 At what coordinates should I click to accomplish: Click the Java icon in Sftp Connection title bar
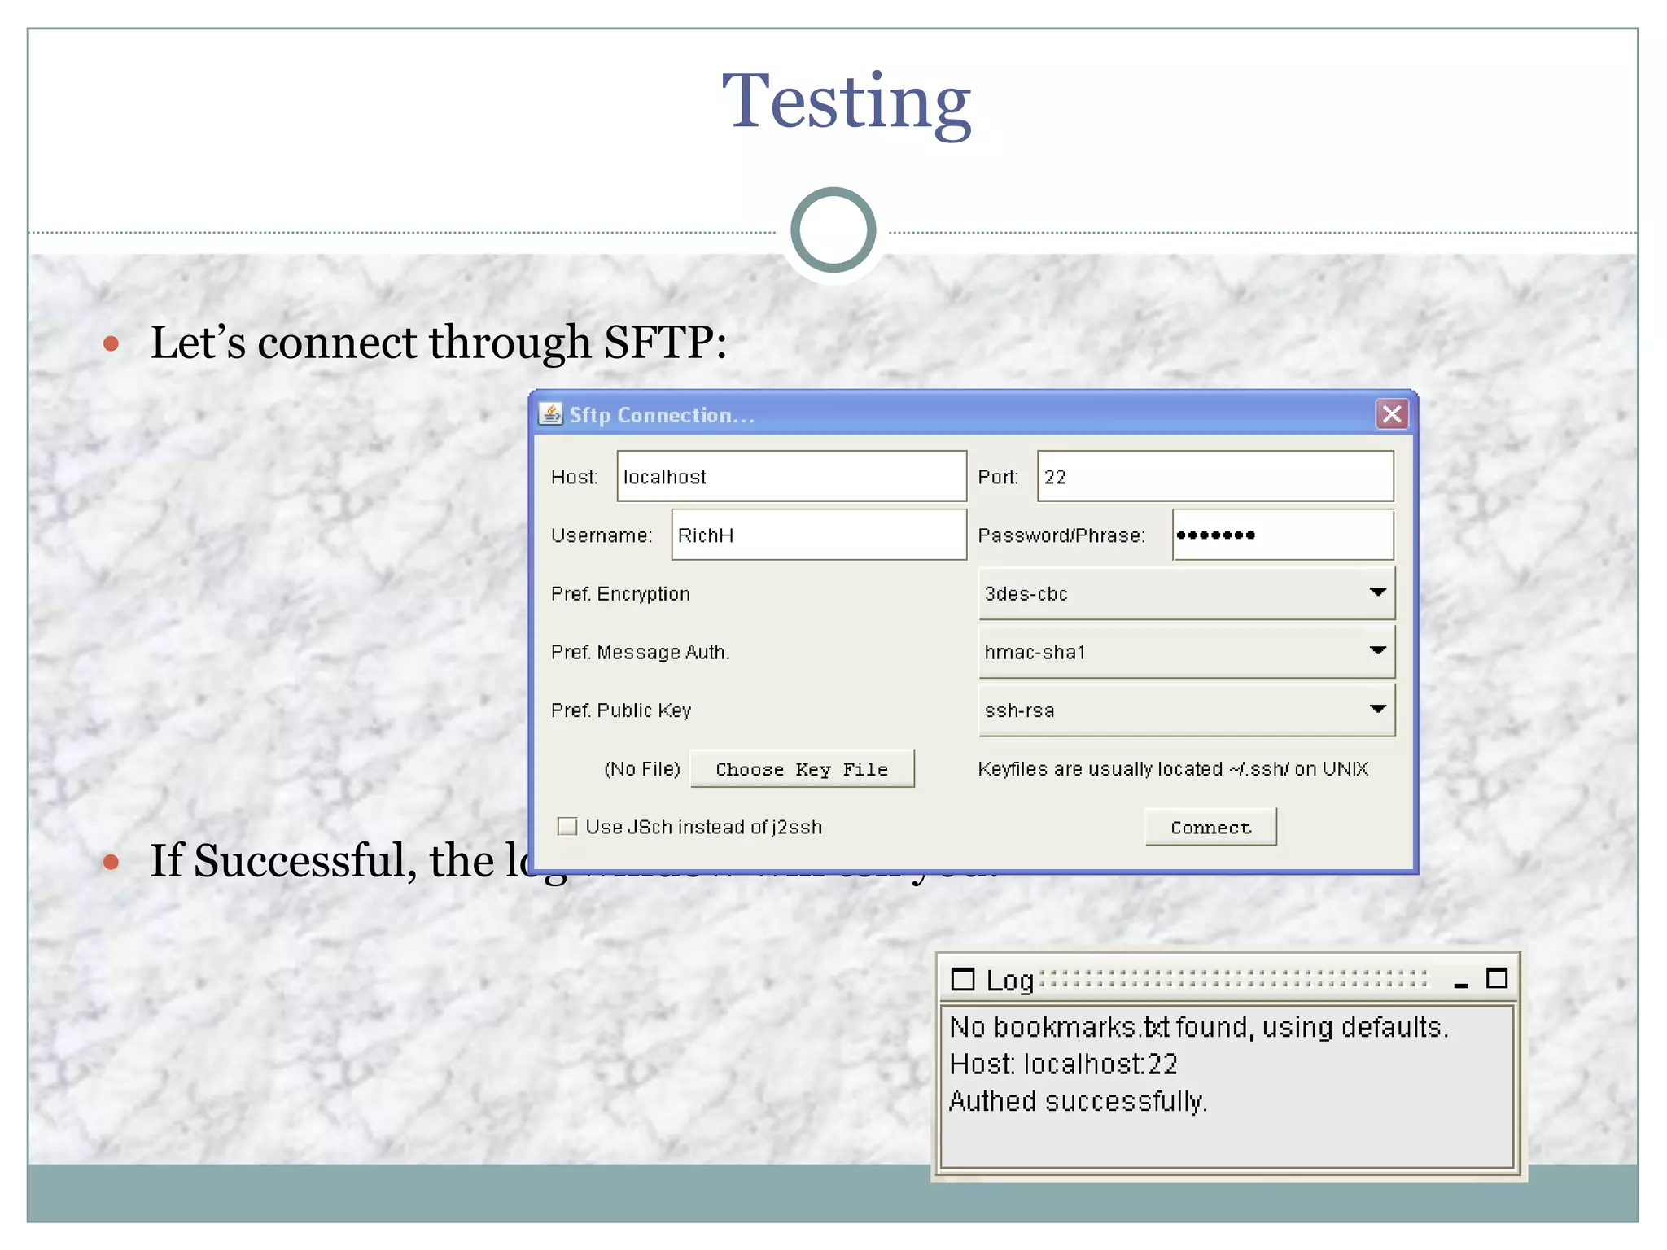click(551, 414)
